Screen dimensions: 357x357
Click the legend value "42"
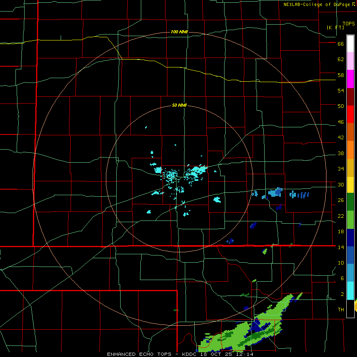tap(341, 138)
